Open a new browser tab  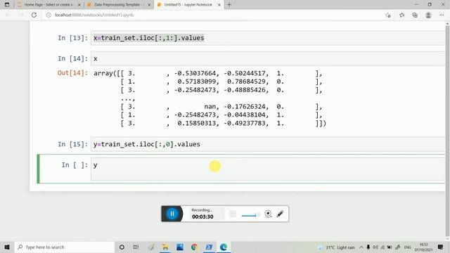tap(229, 5)
